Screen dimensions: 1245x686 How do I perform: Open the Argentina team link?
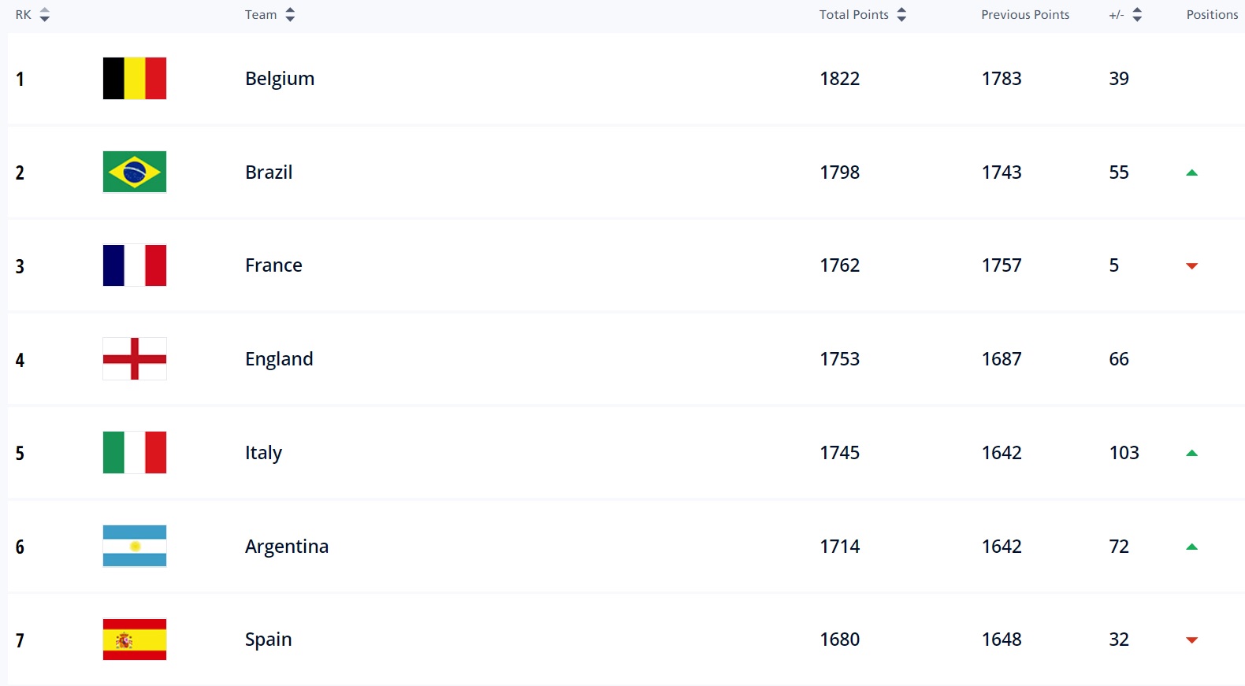tap(287, 547)
